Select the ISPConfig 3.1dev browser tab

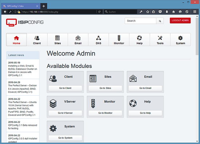pos(21,6)
